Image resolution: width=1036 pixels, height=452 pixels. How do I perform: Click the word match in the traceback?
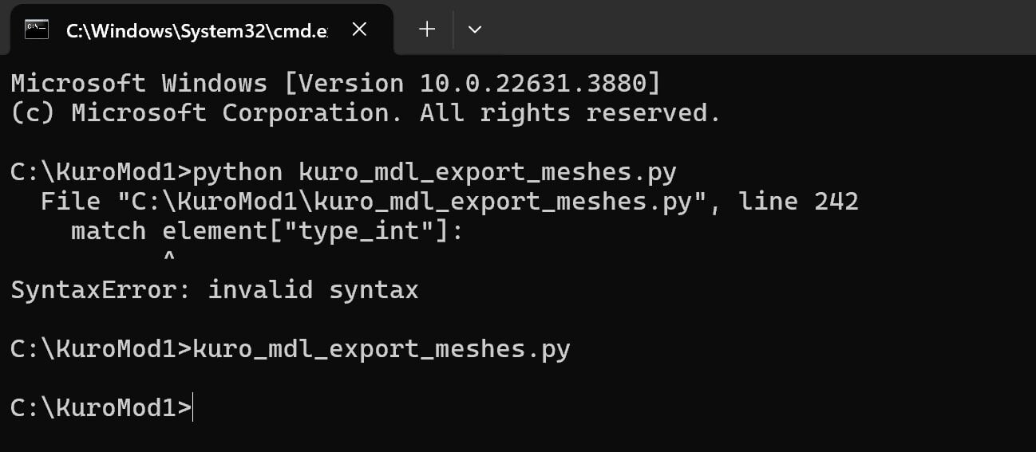pyautogui.click(x=109, y=232)
